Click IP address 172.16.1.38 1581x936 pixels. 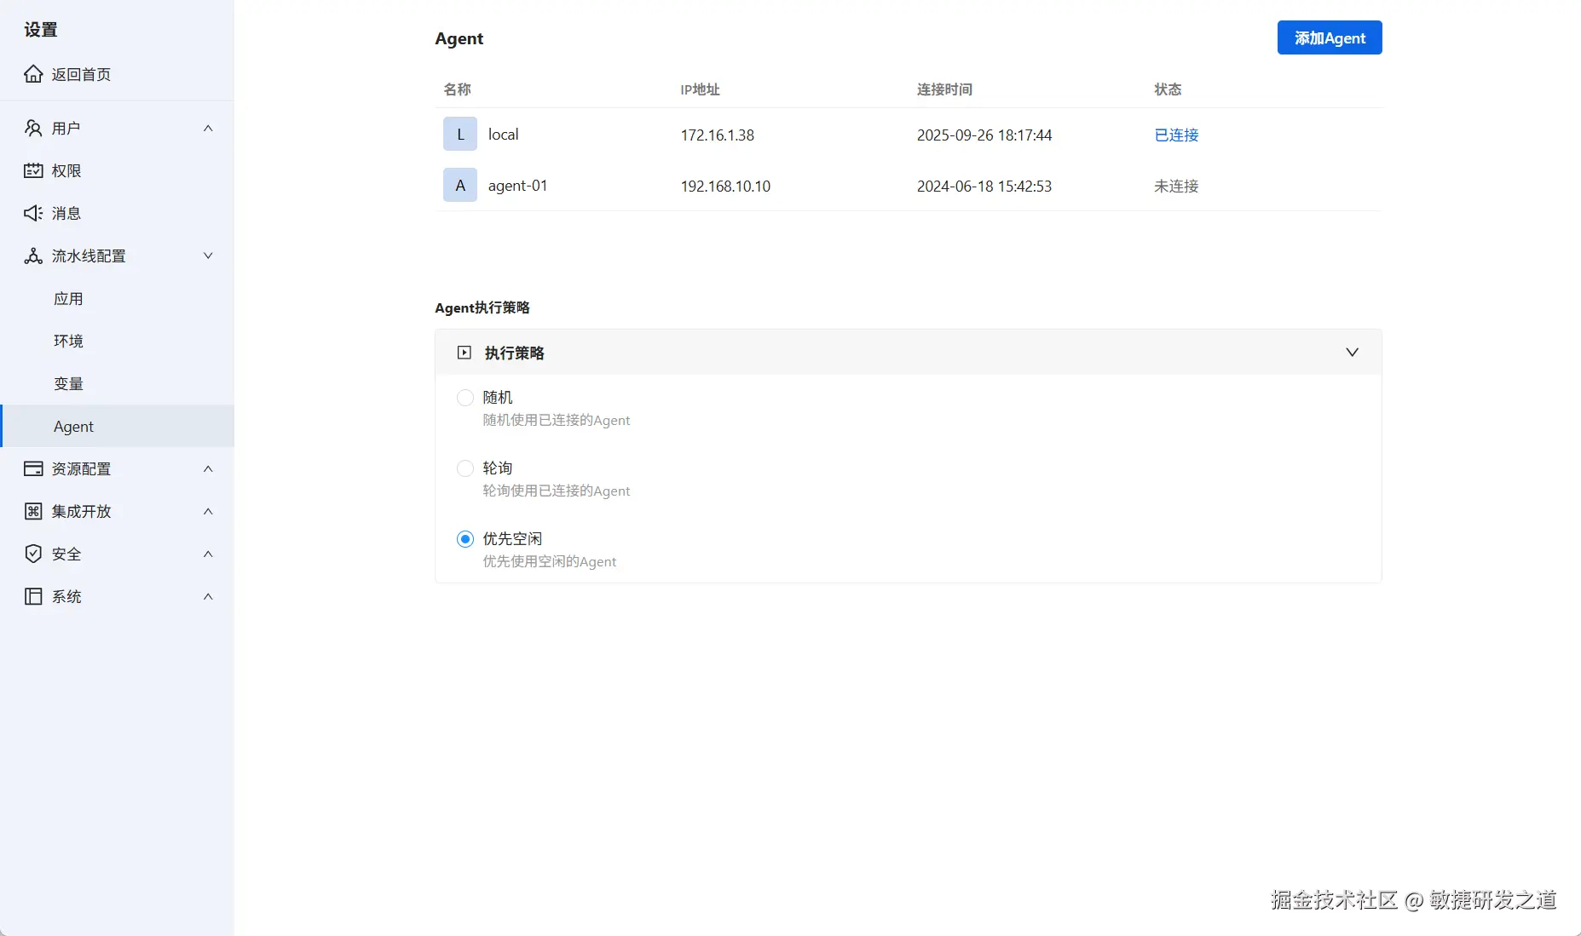coord(717,135)
